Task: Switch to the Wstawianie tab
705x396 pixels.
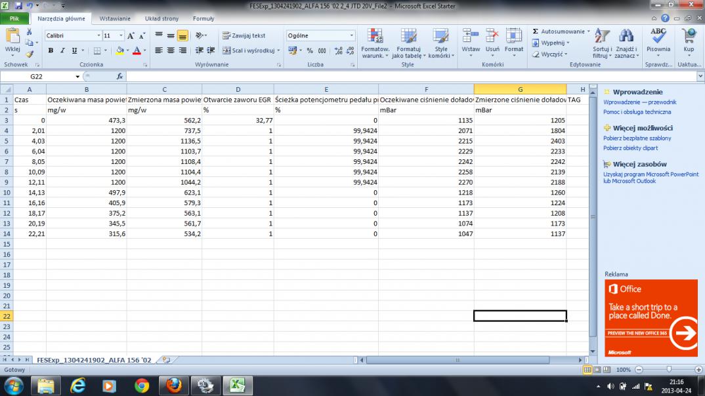Action: pyautogui.click(x=114, y=18)
